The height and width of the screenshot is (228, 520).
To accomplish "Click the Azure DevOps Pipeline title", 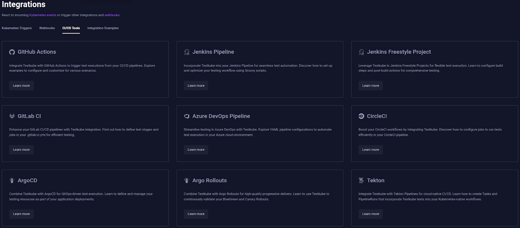I will coord(221,116).
